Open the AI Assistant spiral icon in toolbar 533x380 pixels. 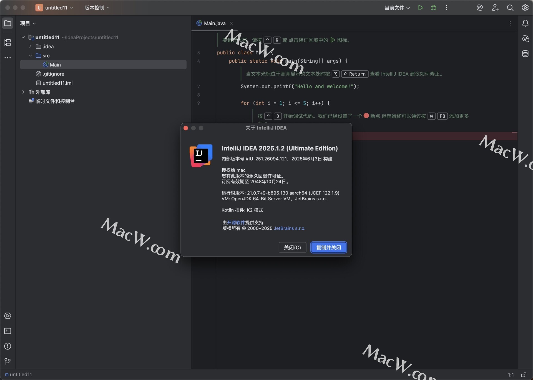[x=480, y=8]
